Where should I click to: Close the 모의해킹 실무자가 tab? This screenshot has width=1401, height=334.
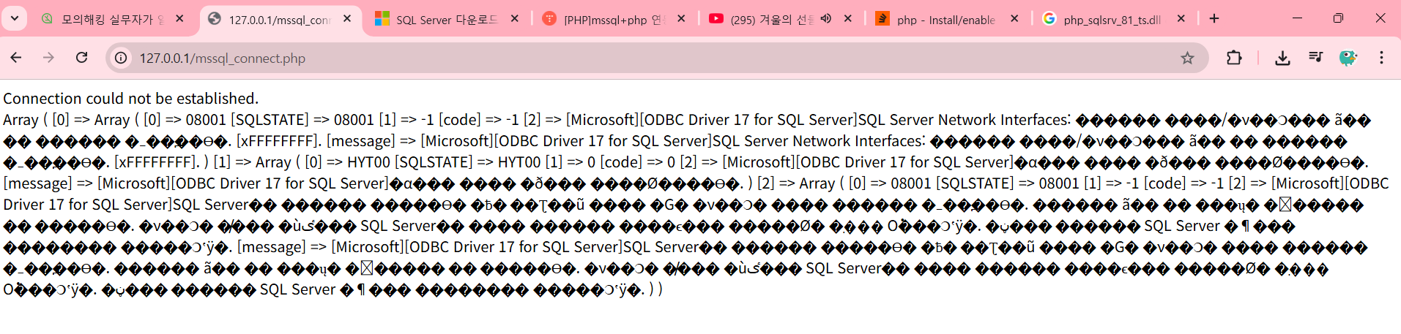tap(180, 19)
